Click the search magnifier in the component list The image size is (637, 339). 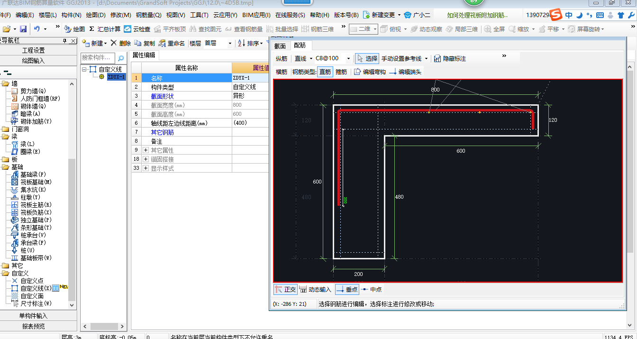tap(121, 58)
